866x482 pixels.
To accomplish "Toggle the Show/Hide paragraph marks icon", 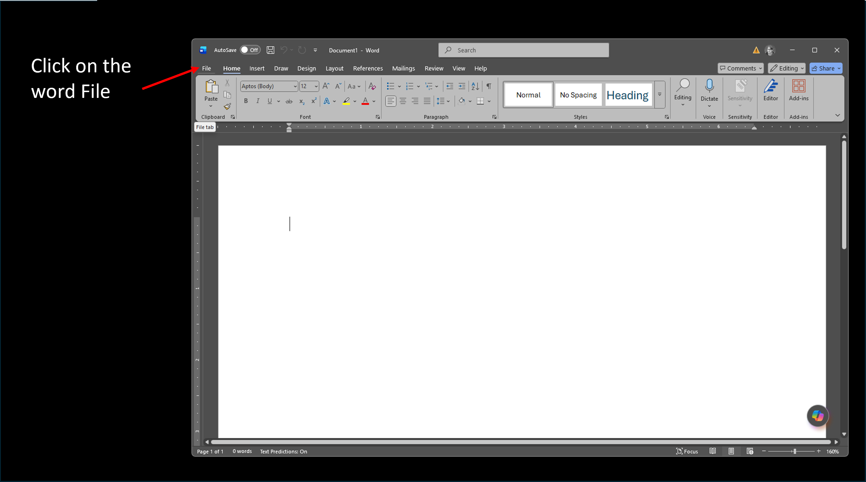I will click(489, 86).
